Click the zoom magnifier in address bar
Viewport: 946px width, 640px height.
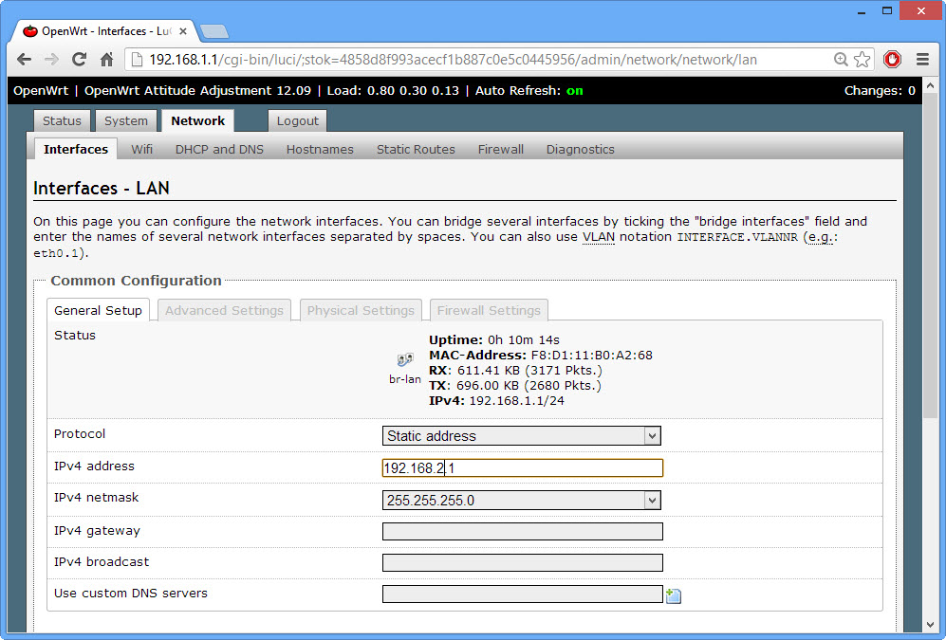click(841, 60)
